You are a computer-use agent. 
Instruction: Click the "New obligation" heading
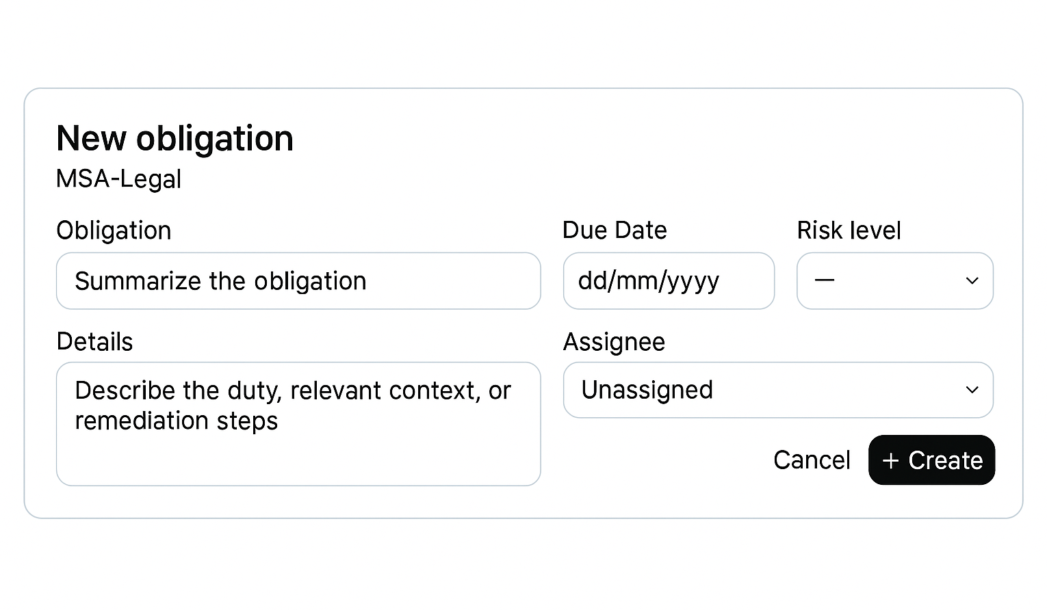(174, 138)
